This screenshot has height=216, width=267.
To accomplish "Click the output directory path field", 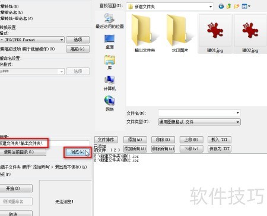I will pos(44,143).
